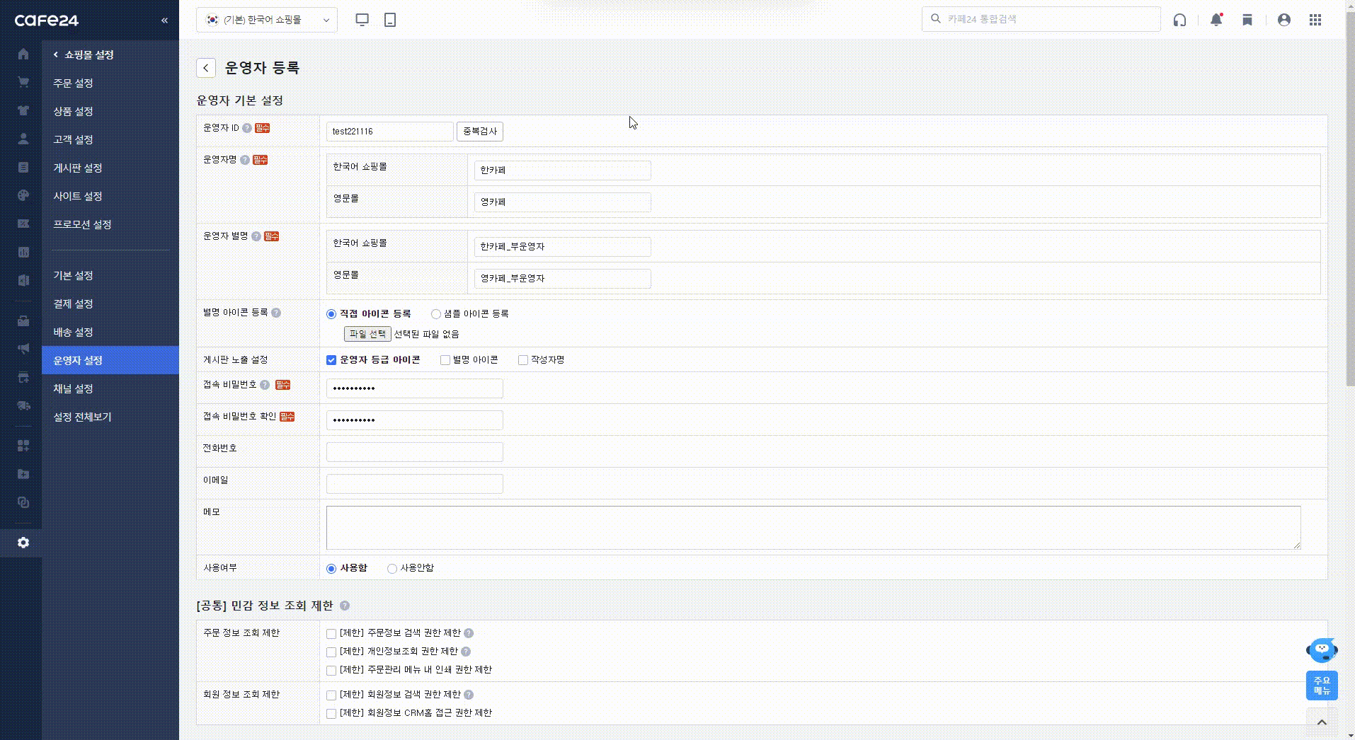Select 샘플 아이콘 등록 radio option
The width and height of the screenshot is (1355, 740).
[436, 314]
